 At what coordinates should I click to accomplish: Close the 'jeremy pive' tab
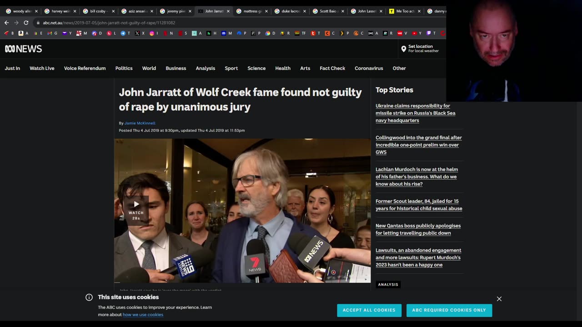coord(190,11)
